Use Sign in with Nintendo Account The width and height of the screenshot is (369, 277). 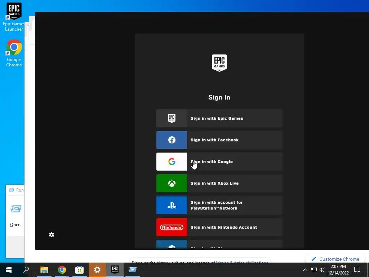[219, 227]
